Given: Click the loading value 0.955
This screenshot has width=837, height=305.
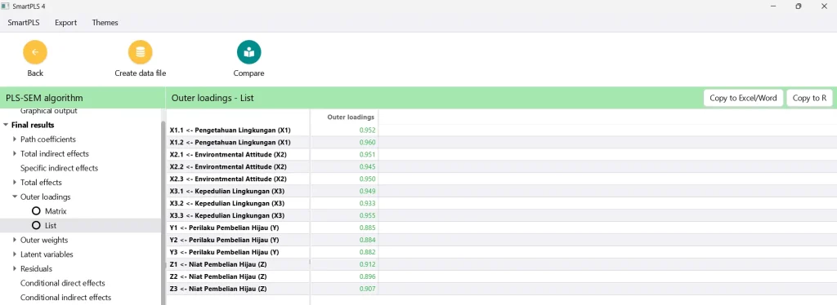Looking at the screenshot, I should (367, 215).
